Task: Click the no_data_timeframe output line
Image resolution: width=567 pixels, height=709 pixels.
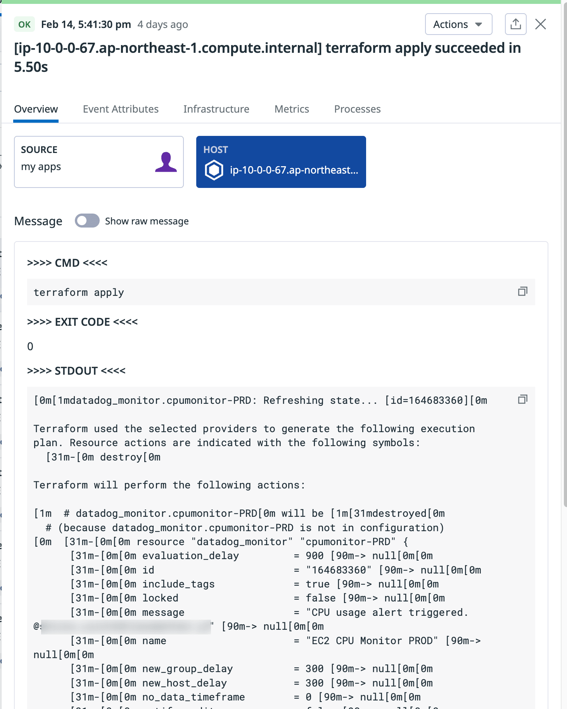Action: (x=245, y=697)
